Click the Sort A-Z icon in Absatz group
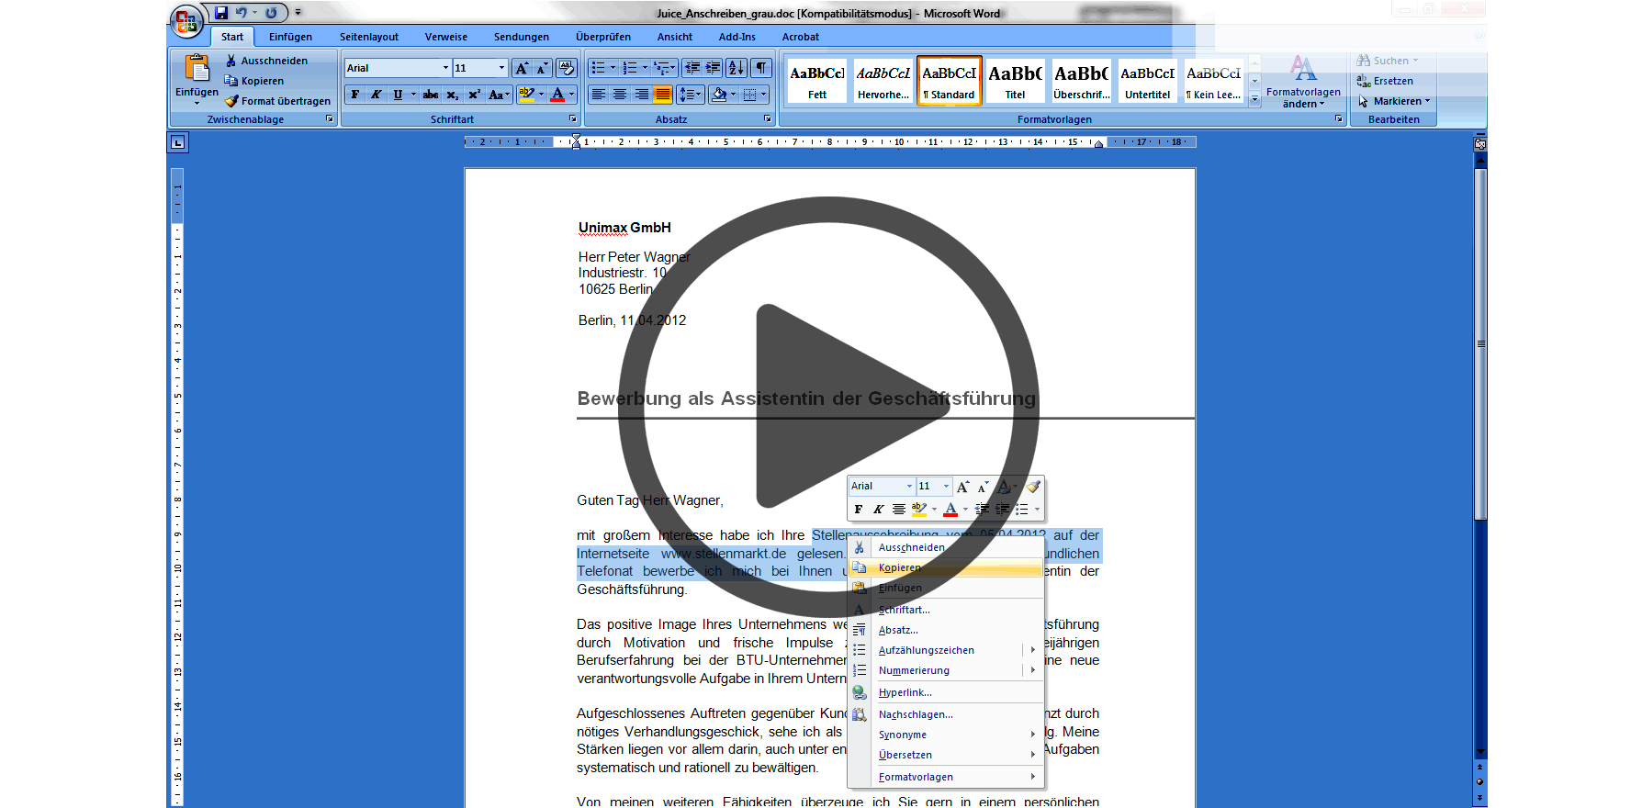The height and width of the screenshot is (808, 1642). [736, 68]
